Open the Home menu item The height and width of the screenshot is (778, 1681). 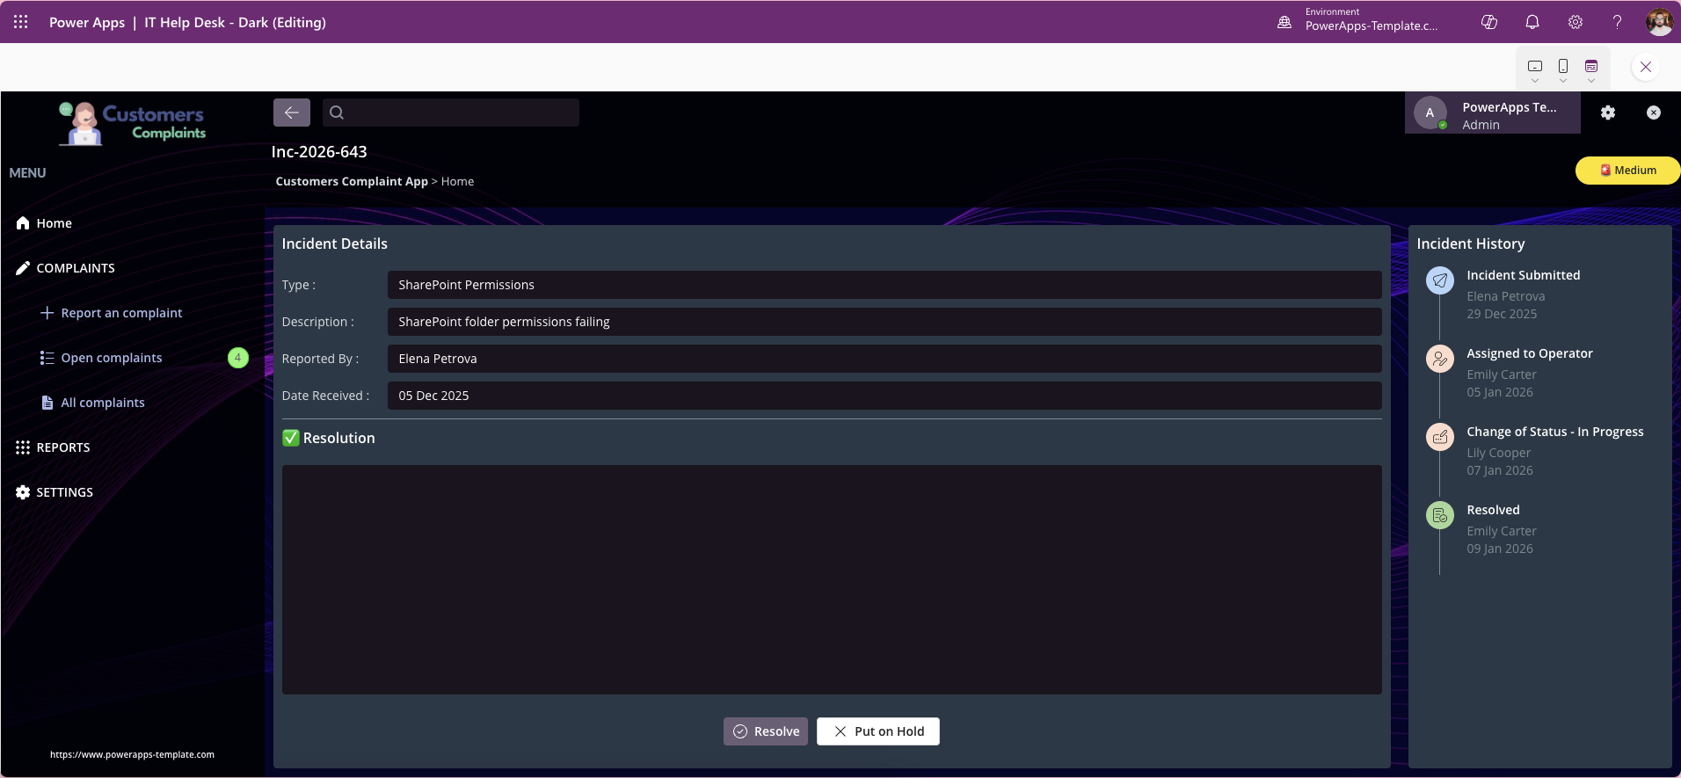54,223
